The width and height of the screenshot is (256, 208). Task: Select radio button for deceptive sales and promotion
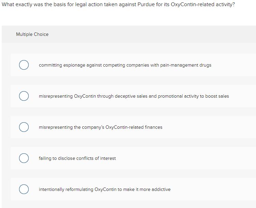(24, 96)
